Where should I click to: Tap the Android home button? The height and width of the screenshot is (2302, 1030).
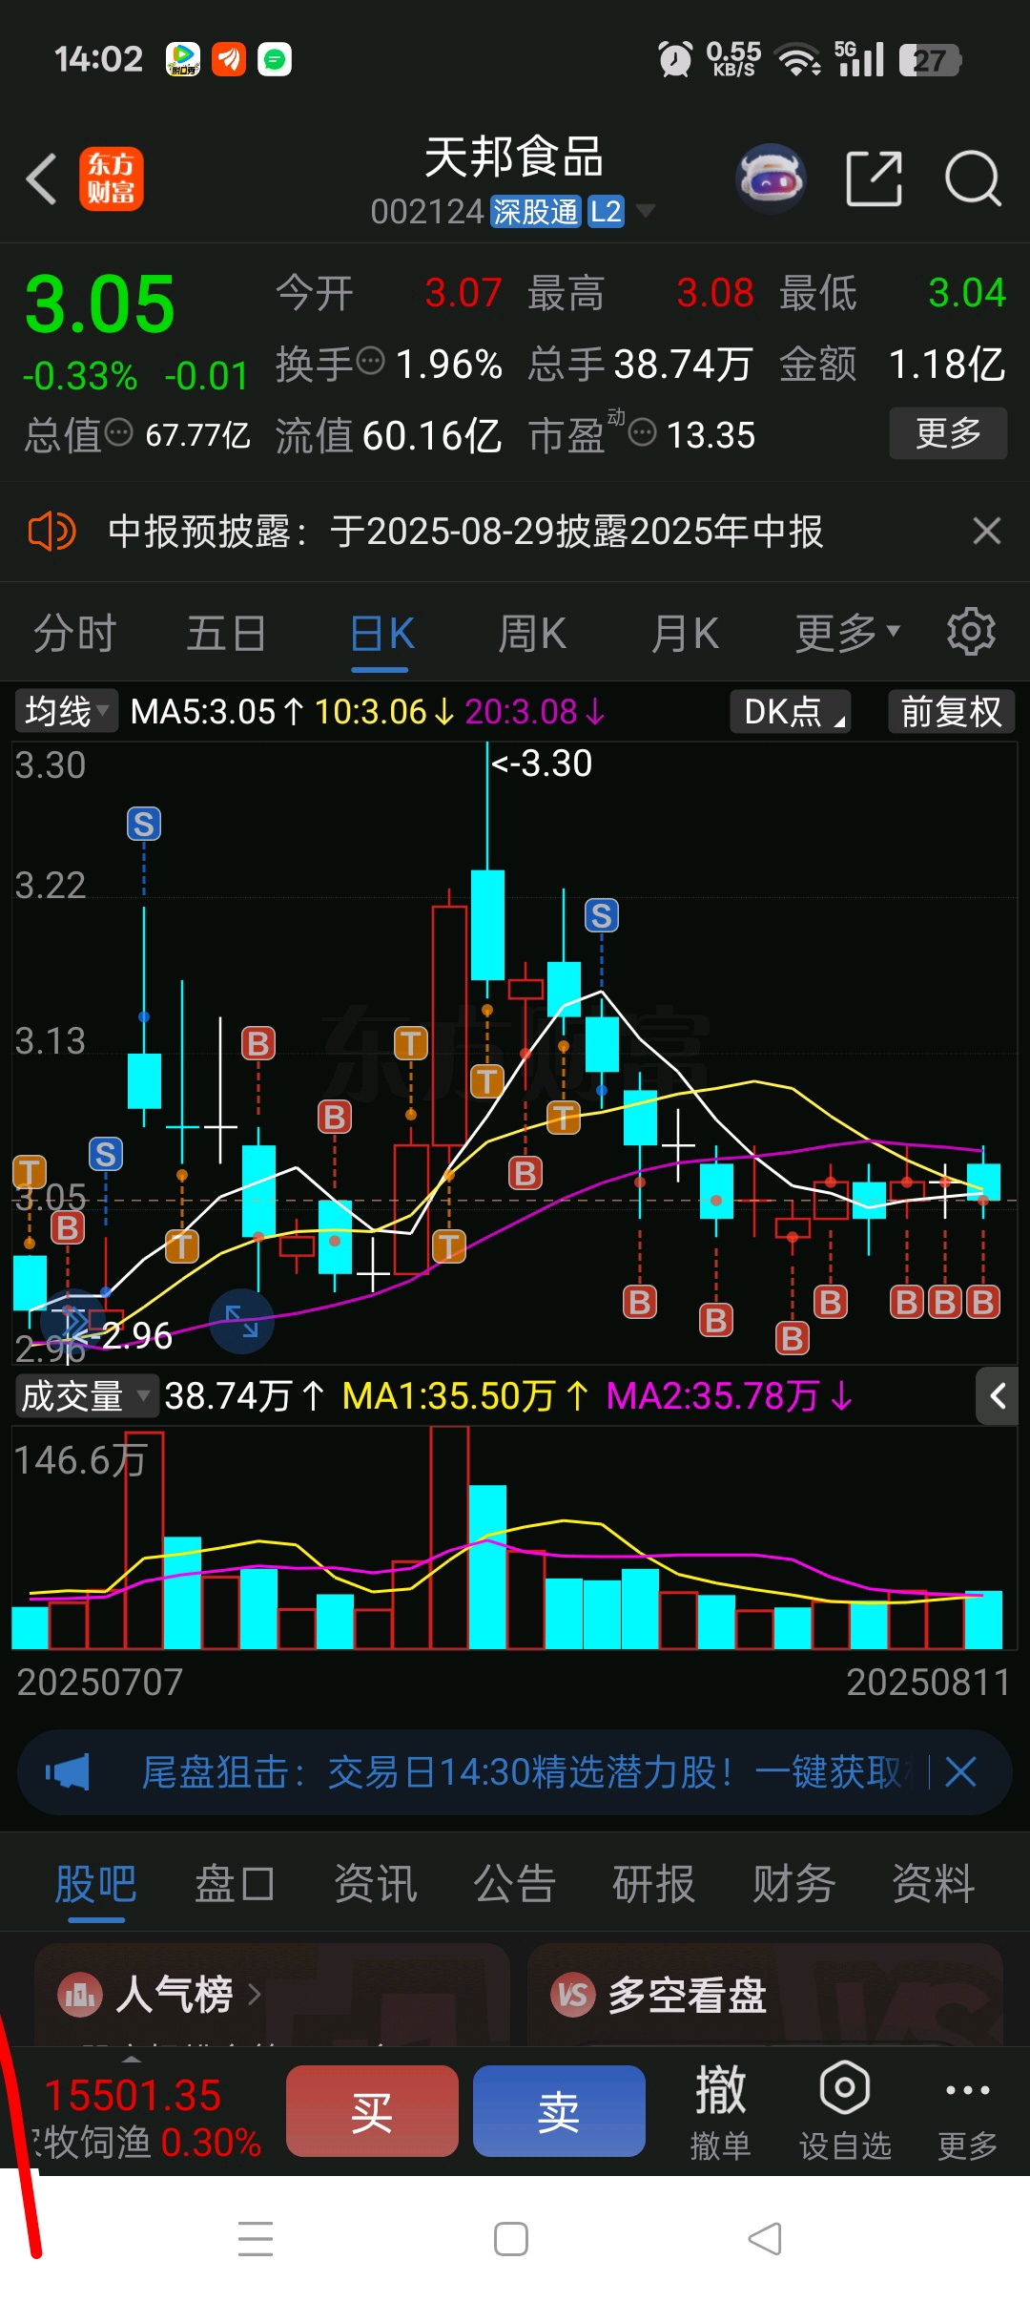coord(511,2238)
